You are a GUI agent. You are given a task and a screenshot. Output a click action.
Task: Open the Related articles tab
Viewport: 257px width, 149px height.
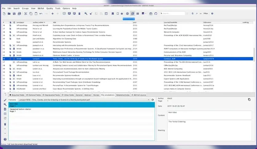123,95
